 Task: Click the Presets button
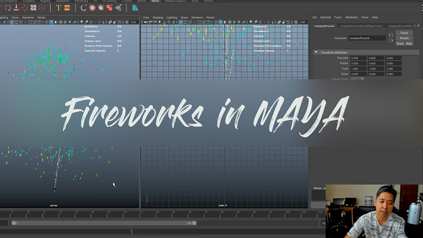click(404, 38)
